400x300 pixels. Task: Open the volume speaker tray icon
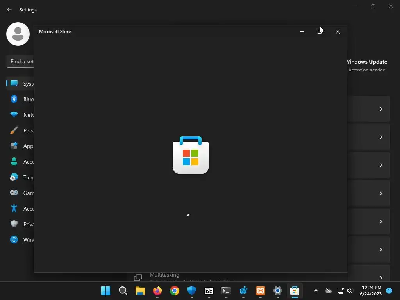coord(350,291)
